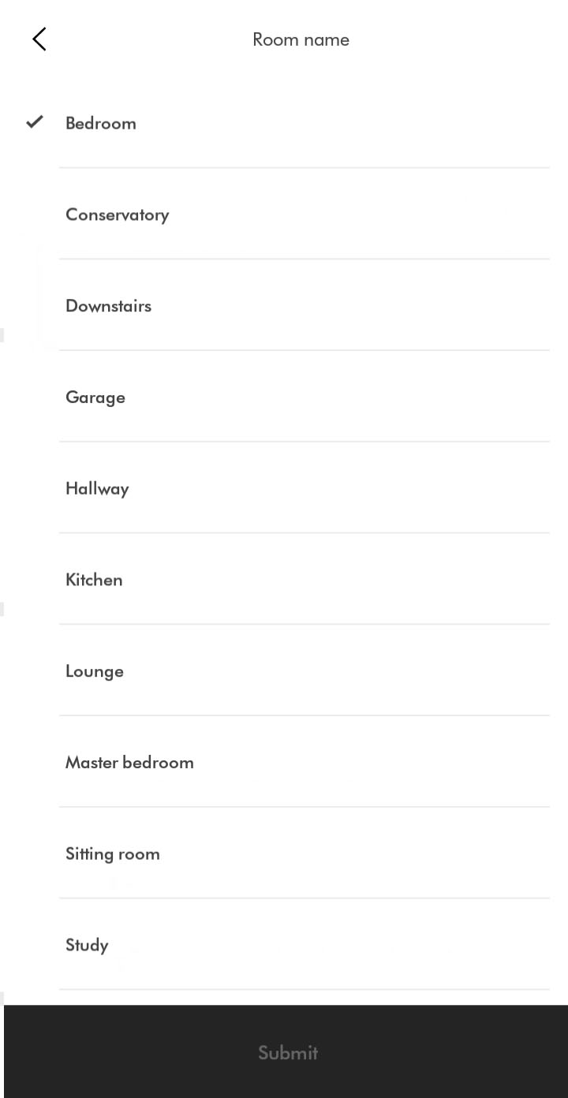The height and width of the screenshot is (1098, 568).
Task: Pick Downstairs from the room list
Action: tap(284, 306)
